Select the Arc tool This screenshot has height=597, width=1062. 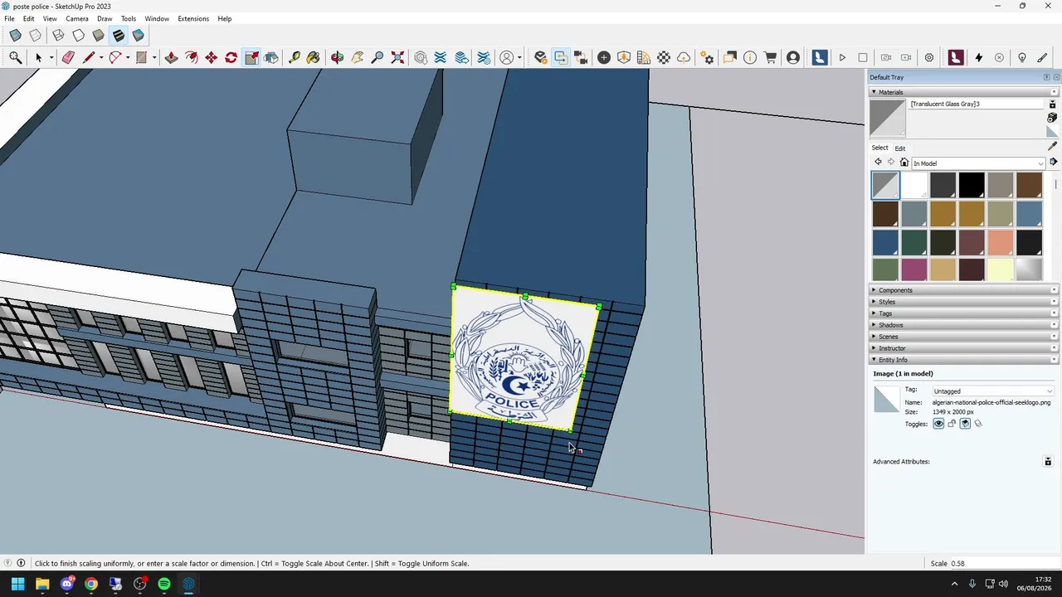coord(115,57)
